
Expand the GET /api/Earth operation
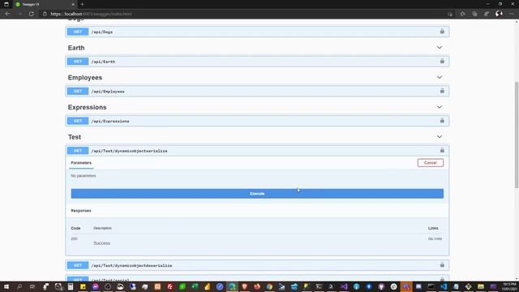pos(257,62)
